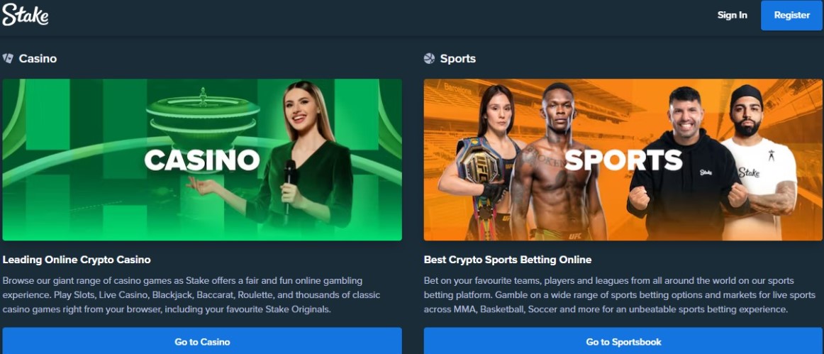Open the green Casino banner image

(x=202, y=160)
